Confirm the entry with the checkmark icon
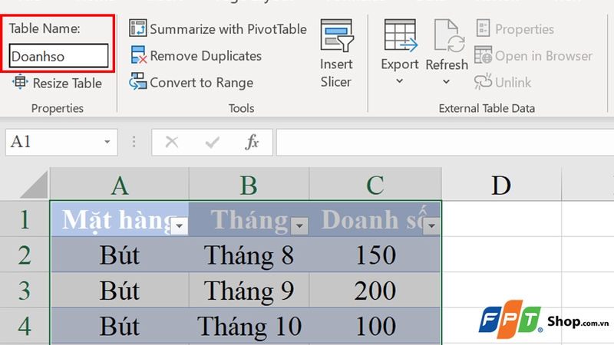 213,142
